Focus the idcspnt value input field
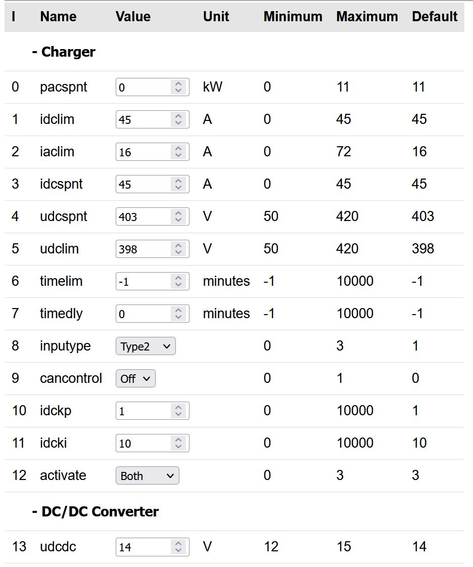The width and height of the screenshot is (473, 567). [144, 184]
